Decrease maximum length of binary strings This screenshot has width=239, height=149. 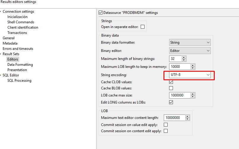point(184,60)
